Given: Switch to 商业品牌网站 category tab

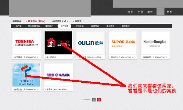Looking at the screenshot, I should pyautogui.click(x=34, y=26).
